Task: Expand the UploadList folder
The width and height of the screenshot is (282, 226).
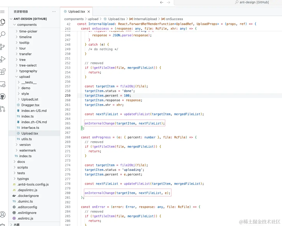Action: click(x=34, y=99)
